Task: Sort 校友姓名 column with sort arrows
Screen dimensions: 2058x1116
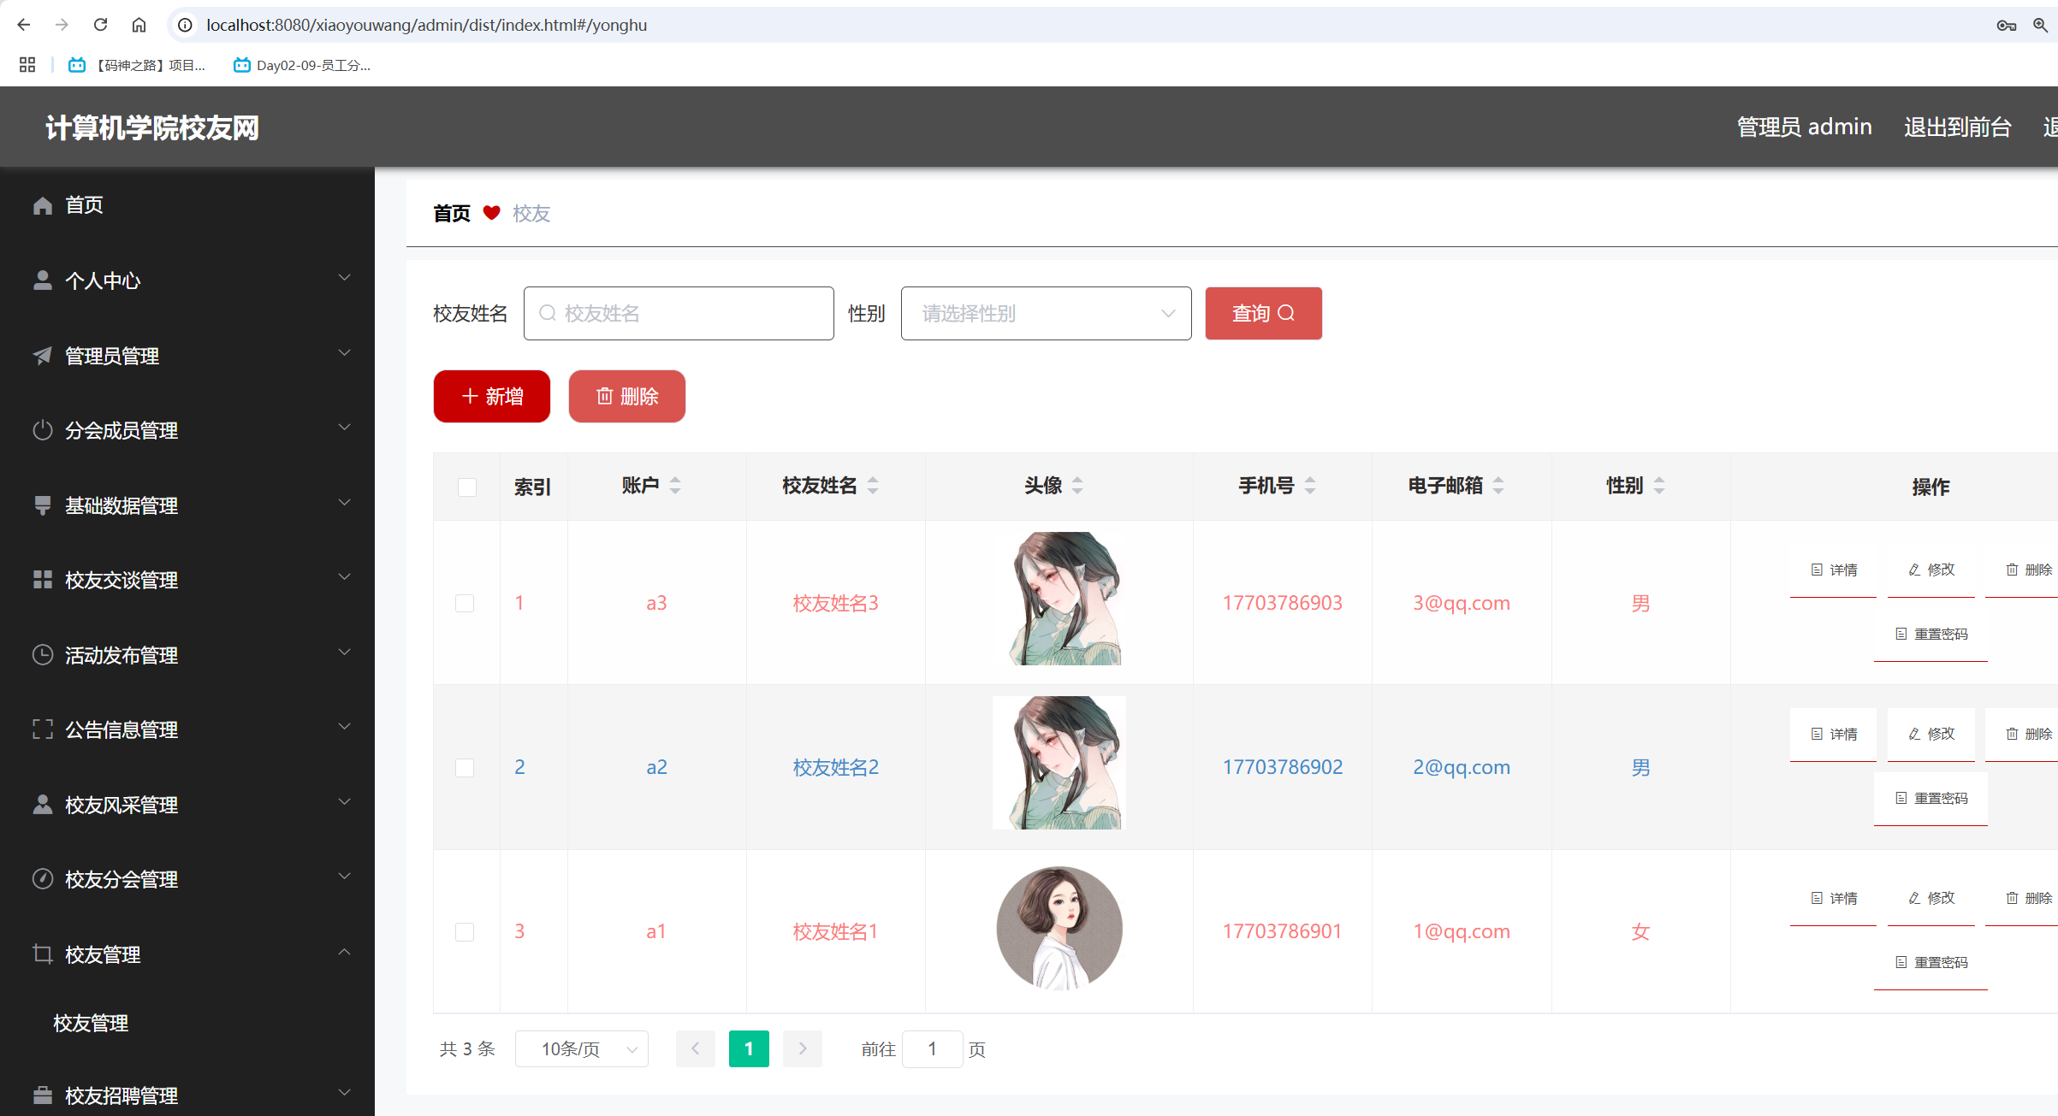Action: click(x=873, y=486)
